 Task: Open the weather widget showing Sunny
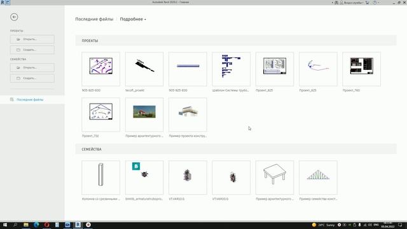point(323,225)
